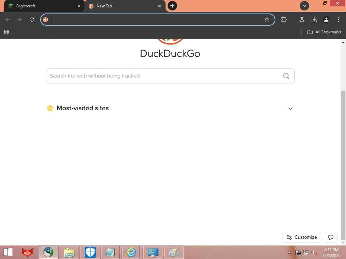Open the tab search dropdown

[304, 6]
